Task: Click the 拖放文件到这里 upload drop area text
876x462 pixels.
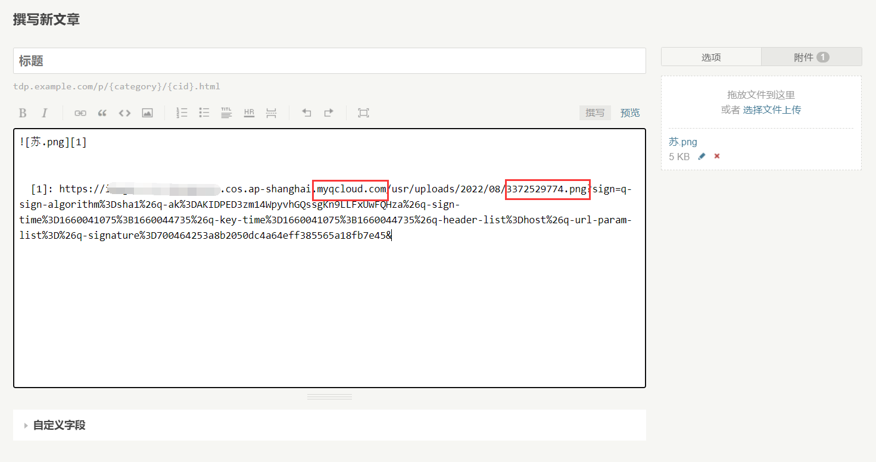Action: (761, 95)
